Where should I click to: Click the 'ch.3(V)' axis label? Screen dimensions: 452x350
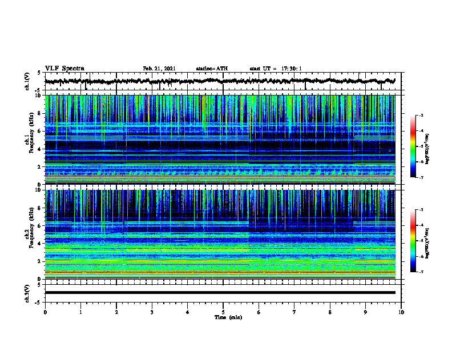tap(27, 293)
